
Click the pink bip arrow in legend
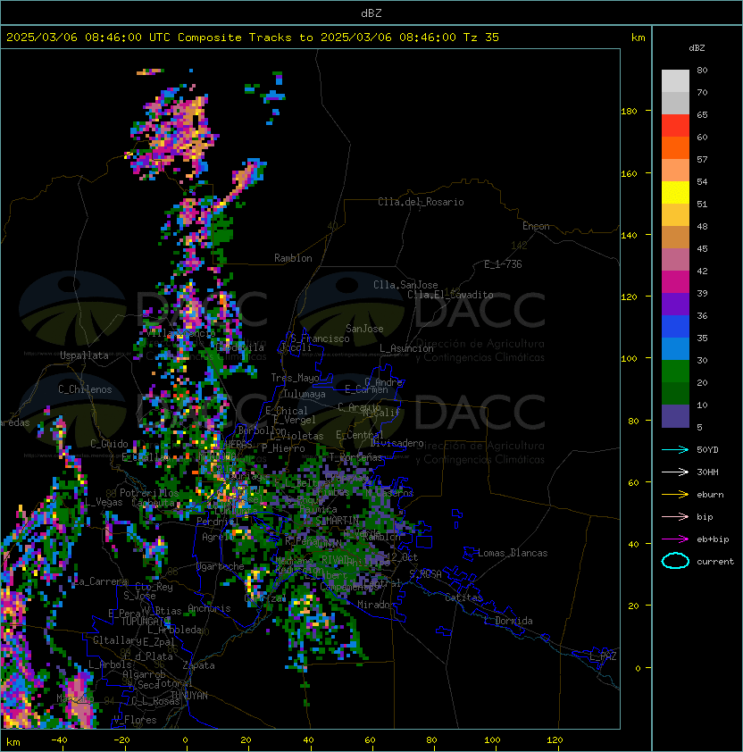[675, 516]
